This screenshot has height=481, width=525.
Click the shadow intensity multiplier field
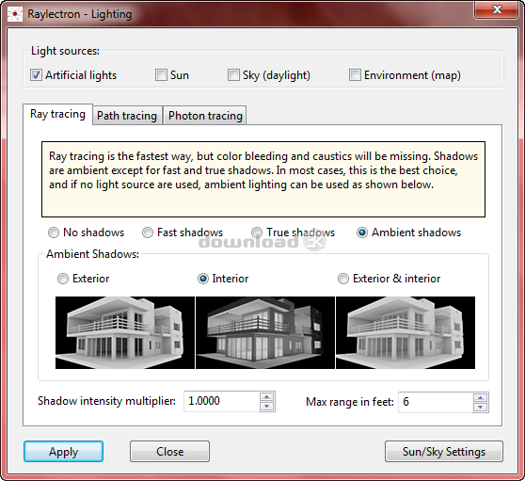coord(222,401)
